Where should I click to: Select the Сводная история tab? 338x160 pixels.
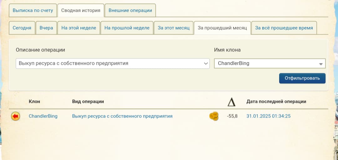(81, 10)
